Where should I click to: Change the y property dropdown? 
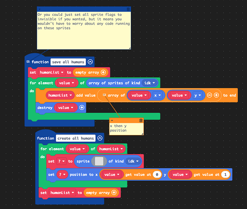click(198, 95)
